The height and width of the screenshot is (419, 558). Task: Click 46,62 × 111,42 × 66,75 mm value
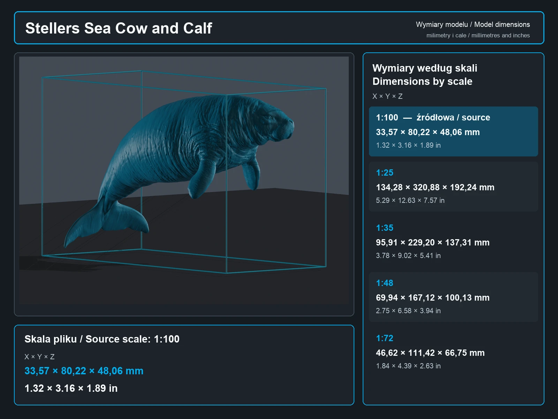(x=430, y=353)
